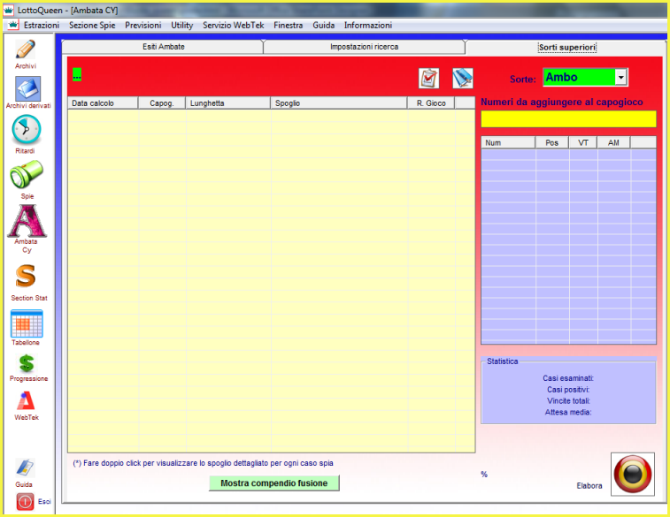Open the Guida sidebar icon
The width and height of the screenshot is (670, 517).
pyautogui.click(x=25, y=468)
